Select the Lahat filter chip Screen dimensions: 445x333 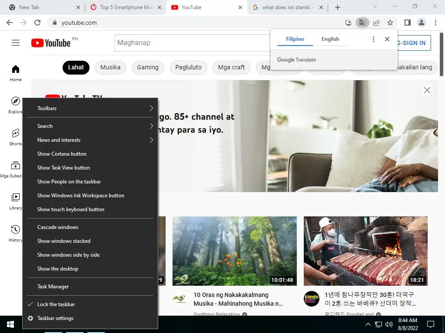[x=76, y=67]
